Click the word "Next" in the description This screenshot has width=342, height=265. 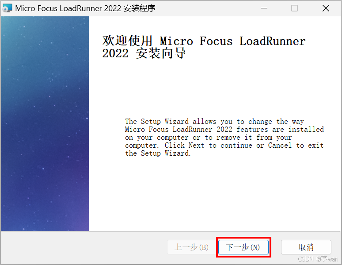[x=196, y=145]
